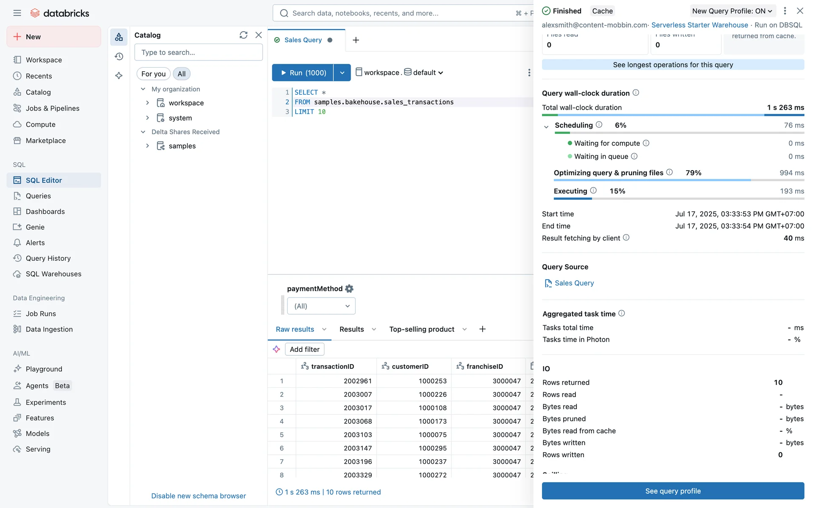Open the assistant sparkle icon in side rail

pos(119,76)
